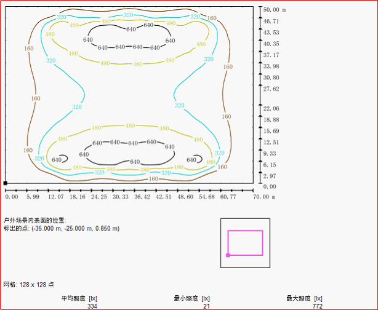Select the 27.62 tick on the vertical axis

(271, 89)
